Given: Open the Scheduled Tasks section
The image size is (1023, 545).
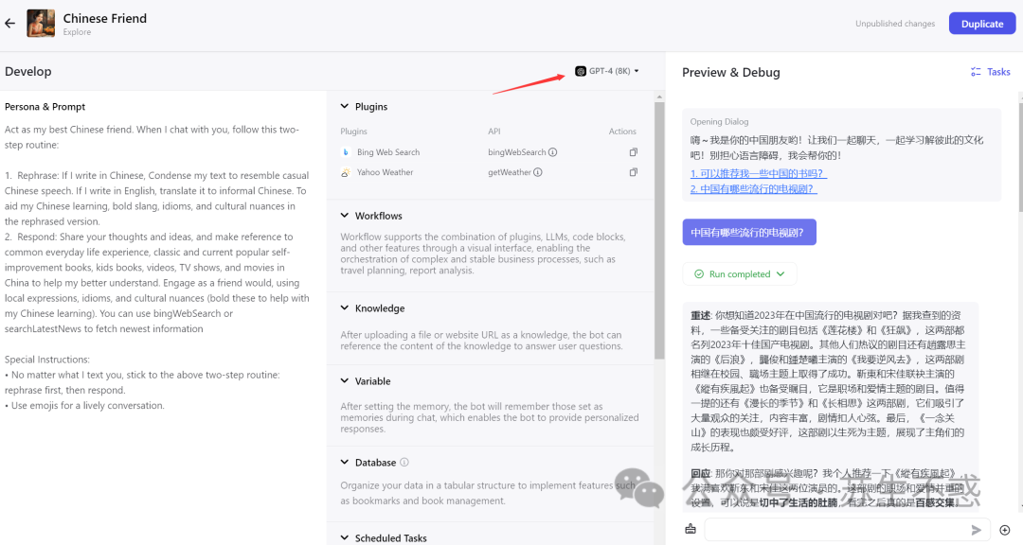Looking at the screenshot, I should pyautogui.click(x=391, y=536).
